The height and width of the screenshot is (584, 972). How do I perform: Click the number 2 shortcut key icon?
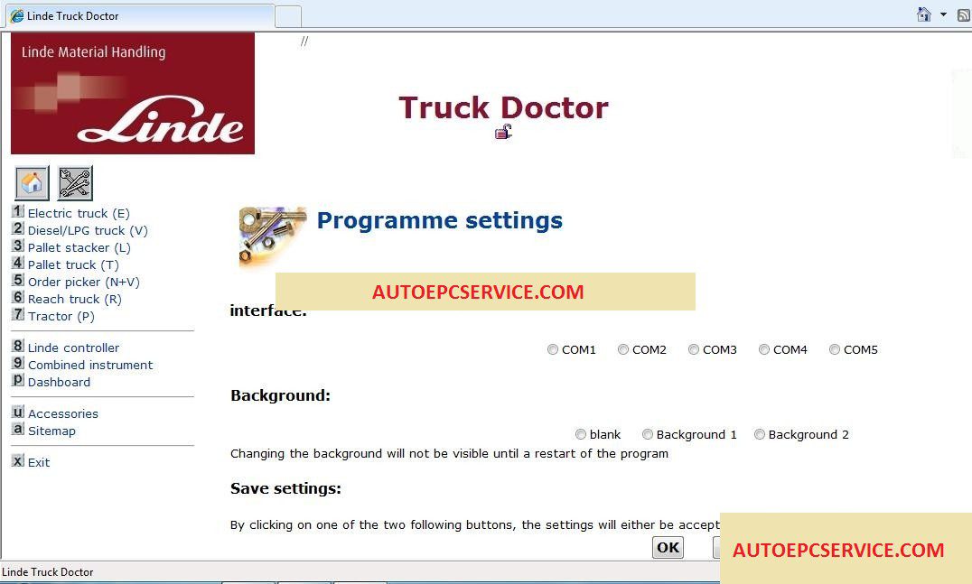click(x=18, y=228)
